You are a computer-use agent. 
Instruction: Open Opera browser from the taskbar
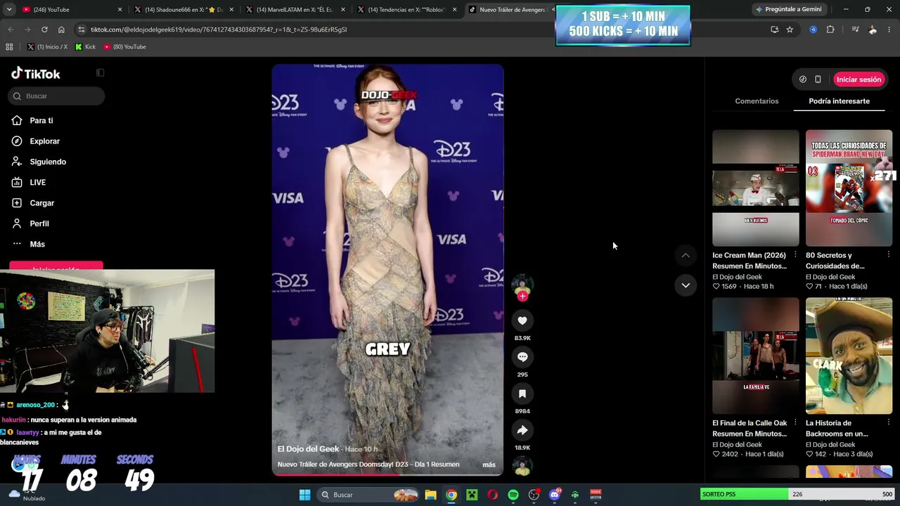pos(492,495)
